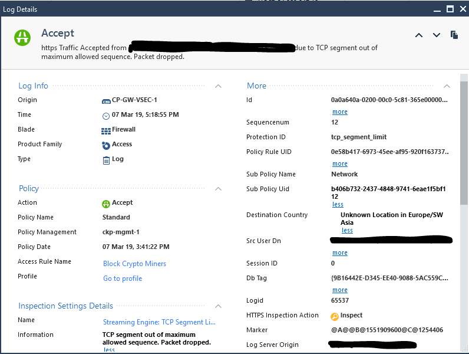Select the Protection ID value tcp_segment_limit
Viewport: 469px width, 354px height.
pos(359,137)
